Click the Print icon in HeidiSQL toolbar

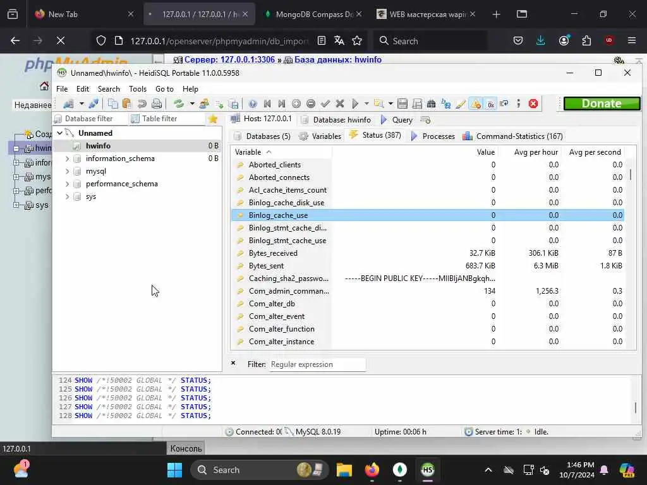point(157,104)
